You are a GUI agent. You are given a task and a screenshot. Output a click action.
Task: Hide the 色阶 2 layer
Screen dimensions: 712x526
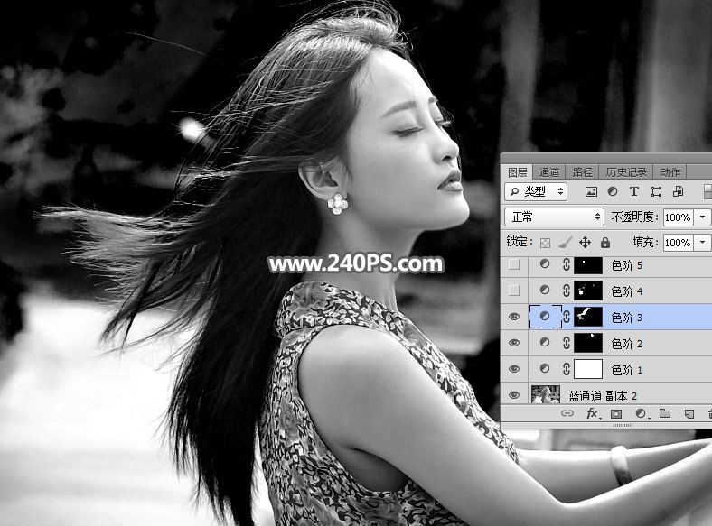click(513, 343)
